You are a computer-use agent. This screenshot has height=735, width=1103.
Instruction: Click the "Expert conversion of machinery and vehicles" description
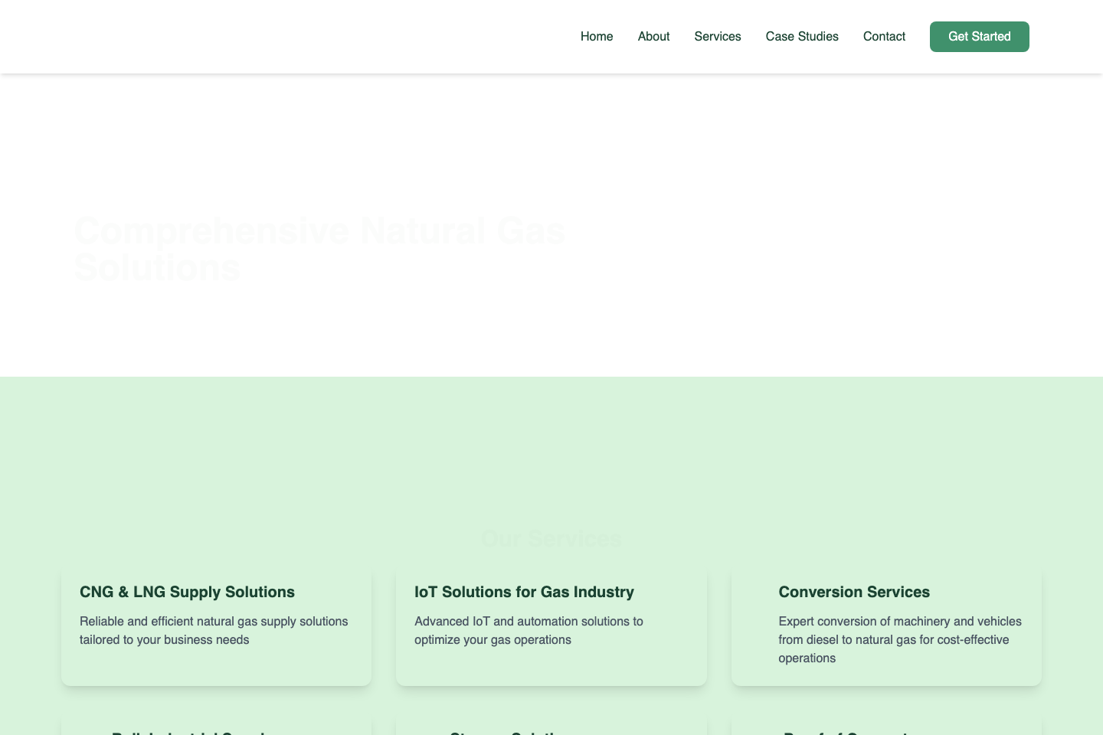tap(900, 639)
